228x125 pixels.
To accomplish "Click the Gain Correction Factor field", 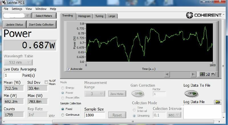I will pyautogui.click(x=159, y=94).
